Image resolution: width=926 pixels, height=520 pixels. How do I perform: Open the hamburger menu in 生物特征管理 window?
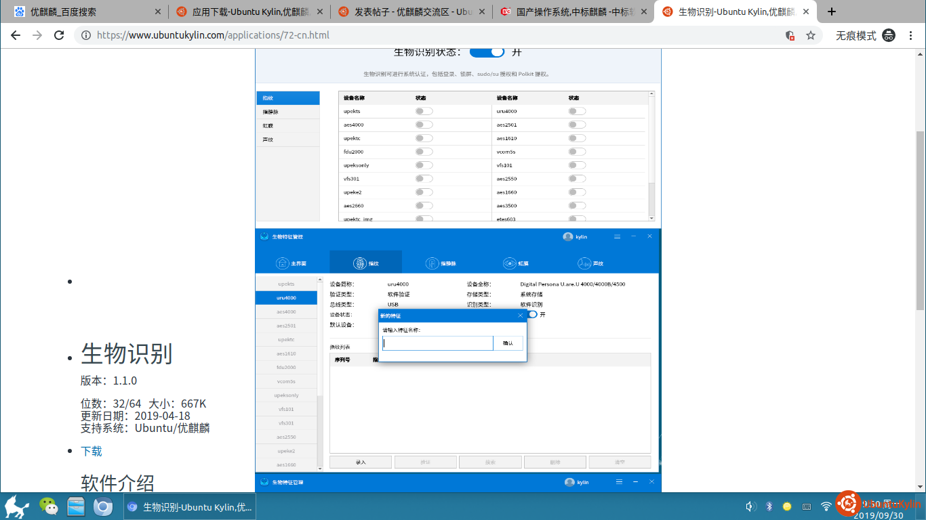pos(617,236)
